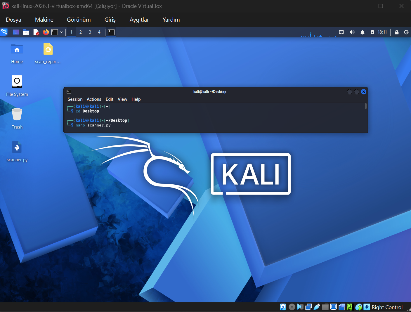This screenshot has height=312, width=411.
Task: Launch Firefox from the Kali panel
Action: tap(46, 32)
